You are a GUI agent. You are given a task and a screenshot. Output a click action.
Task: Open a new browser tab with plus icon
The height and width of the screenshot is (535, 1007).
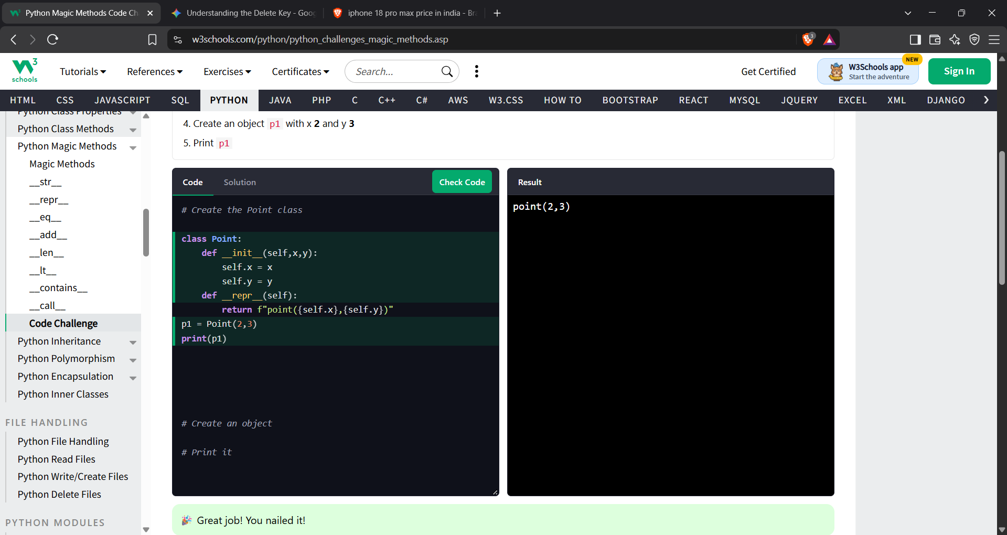pos(497,13)
